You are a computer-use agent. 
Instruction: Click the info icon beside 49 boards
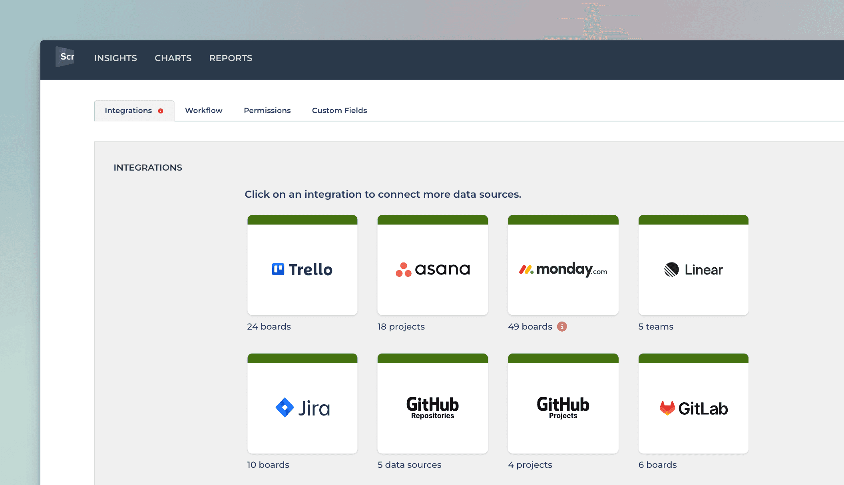562,326
